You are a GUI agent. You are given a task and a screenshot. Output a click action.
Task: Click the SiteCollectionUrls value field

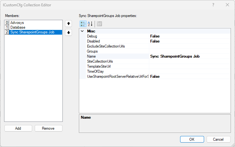189,61
